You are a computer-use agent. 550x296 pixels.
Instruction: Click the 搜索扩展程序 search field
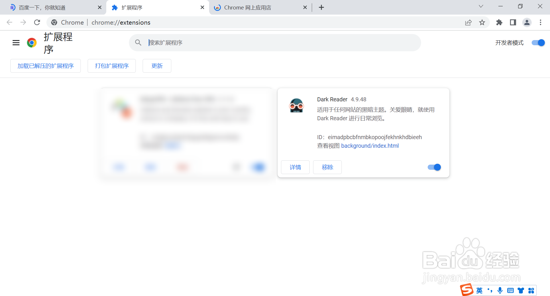(x=275, y=43)
